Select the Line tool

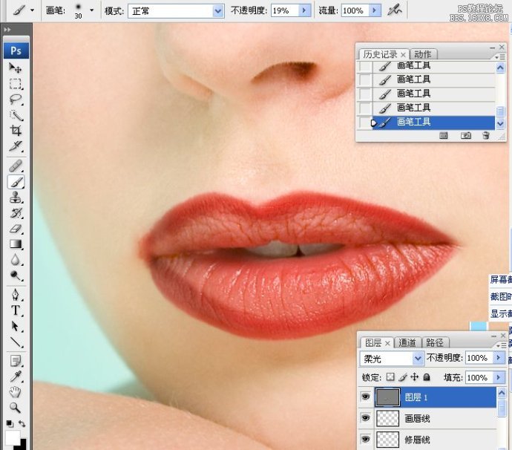click(15, 342)
